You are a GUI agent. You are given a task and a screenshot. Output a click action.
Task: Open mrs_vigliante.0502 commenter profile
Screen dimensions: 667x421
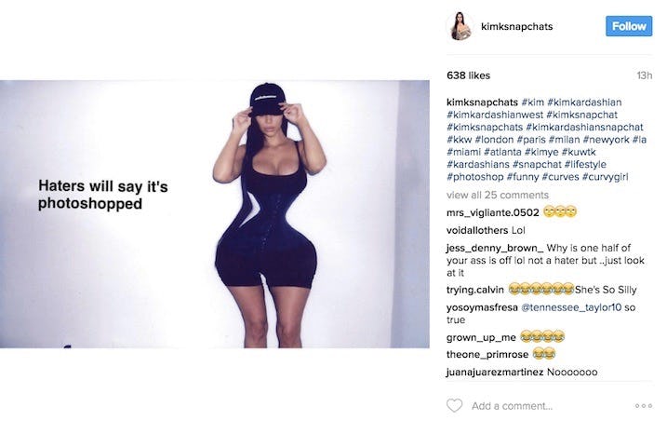pyautogui.click(x=493, y=212)
